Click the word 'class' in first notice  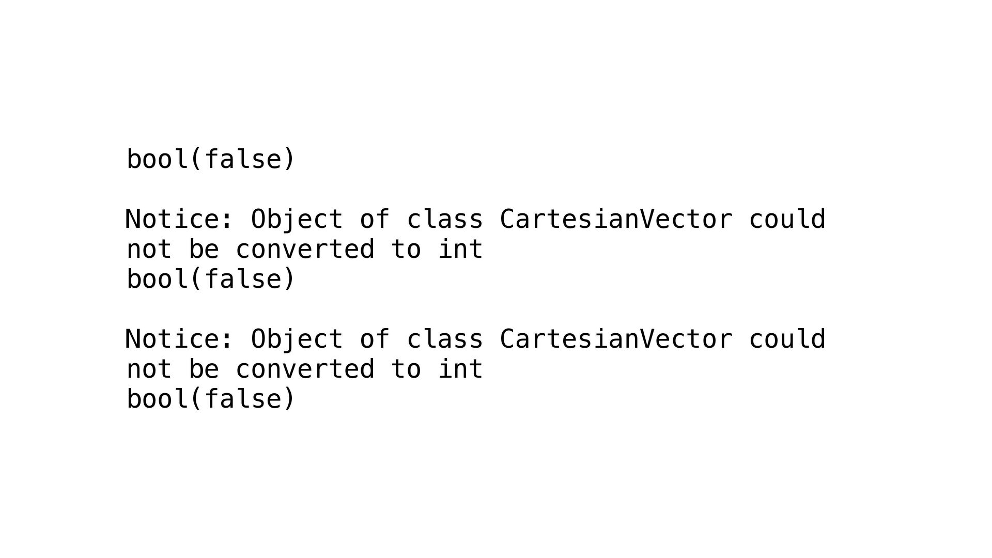point(445,219)
